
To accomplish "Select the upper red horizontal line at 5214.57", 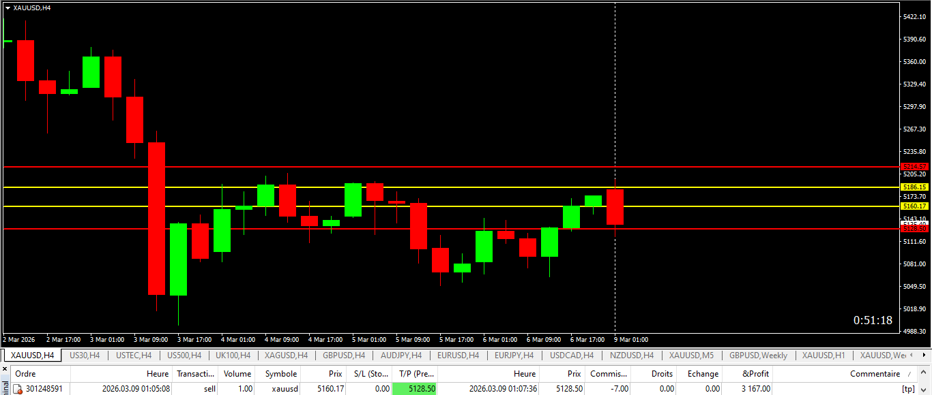I will tap(450, 166).
